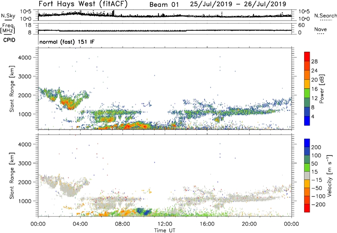Click the 'N.Sky' legend label
The width and height of the screenshot is (337, 233).
[8, 16]
